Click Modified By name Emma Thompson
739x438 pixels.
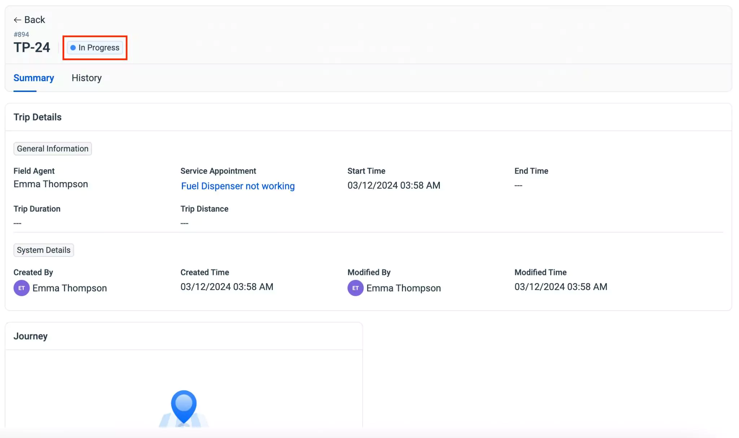403,288
